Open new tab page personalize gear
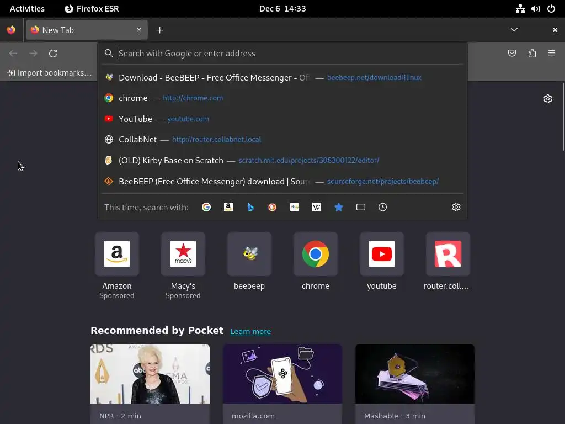This screenshot has width=565, height=424. 548,99
